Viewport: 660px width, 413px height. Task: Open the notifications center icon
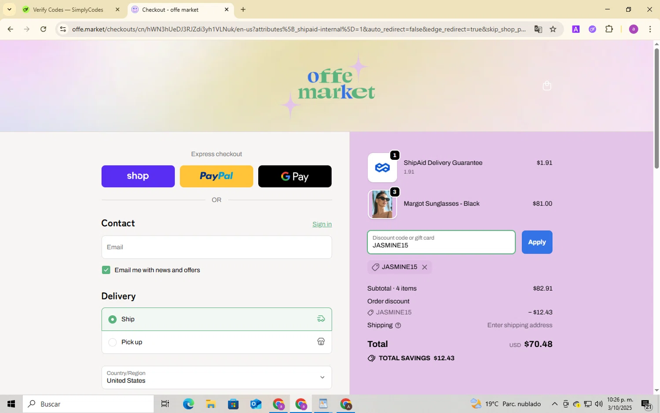point(646,404)
